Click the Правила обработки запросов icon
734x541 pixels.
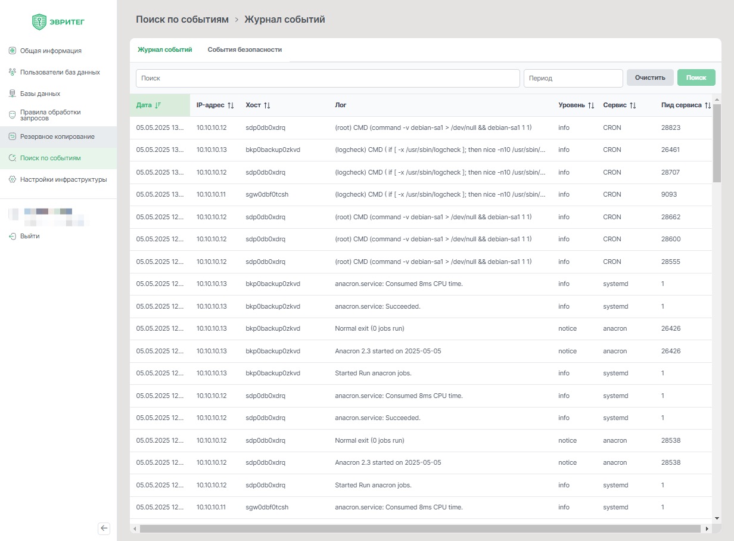(x=12, y=115)
